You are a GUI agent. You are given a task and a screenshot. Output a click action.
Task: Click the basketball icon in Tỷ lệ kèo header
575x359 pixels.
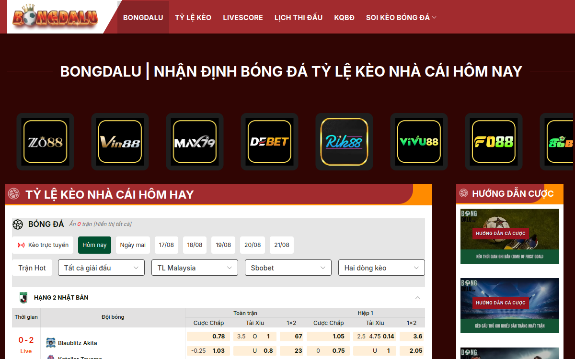(x=14, y=194)
